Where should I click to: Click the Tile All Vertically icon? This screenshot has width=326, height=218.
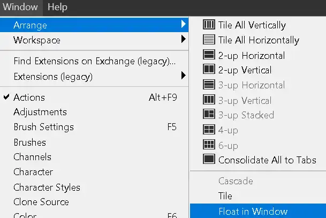[209, 25]
